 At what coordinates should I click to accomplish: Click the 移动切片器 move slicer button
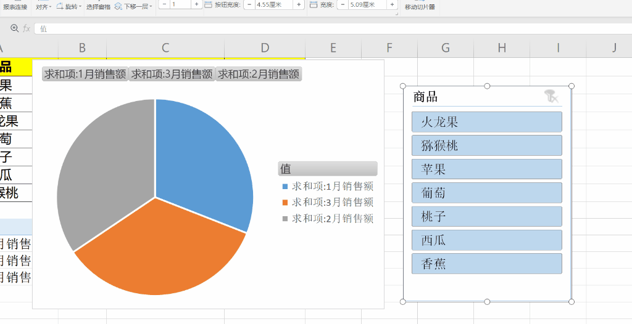point(420,6)
